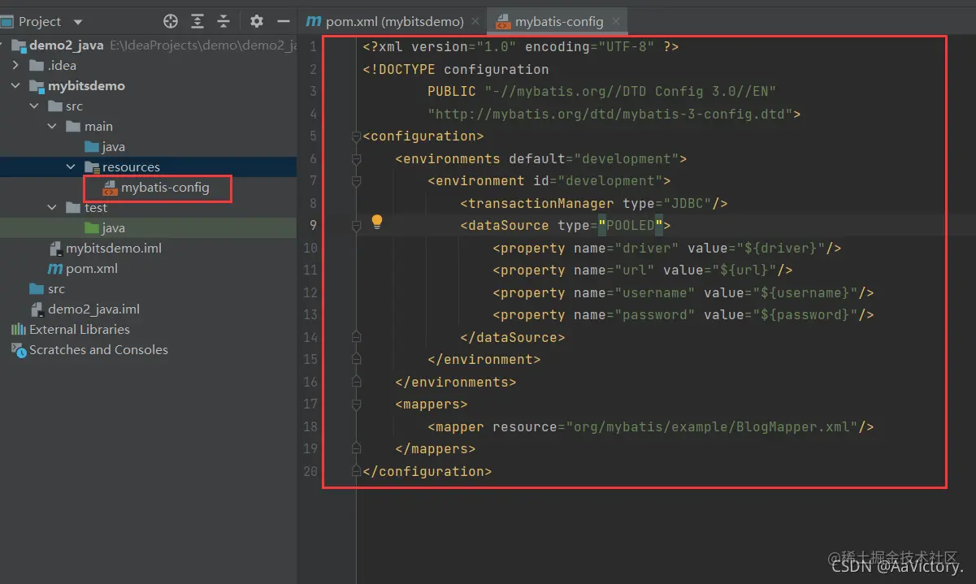This screenshot has height=584, width=976.
Task: Click the yellow intention lightbulb icon
Action: click(x=377, y=222)
